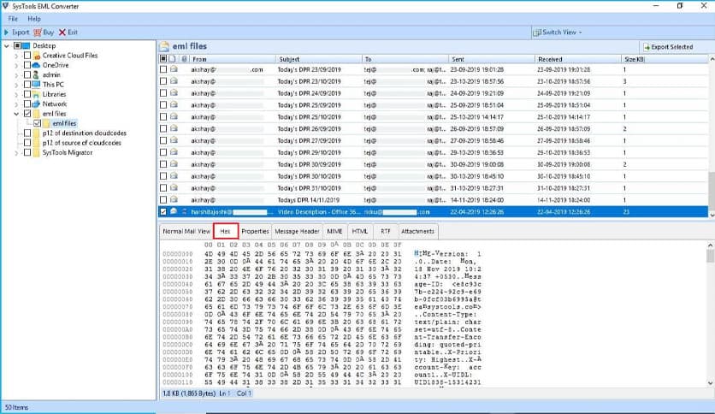Sort by the Sent column header
The image size is (715, 414).
coord(492,59)
